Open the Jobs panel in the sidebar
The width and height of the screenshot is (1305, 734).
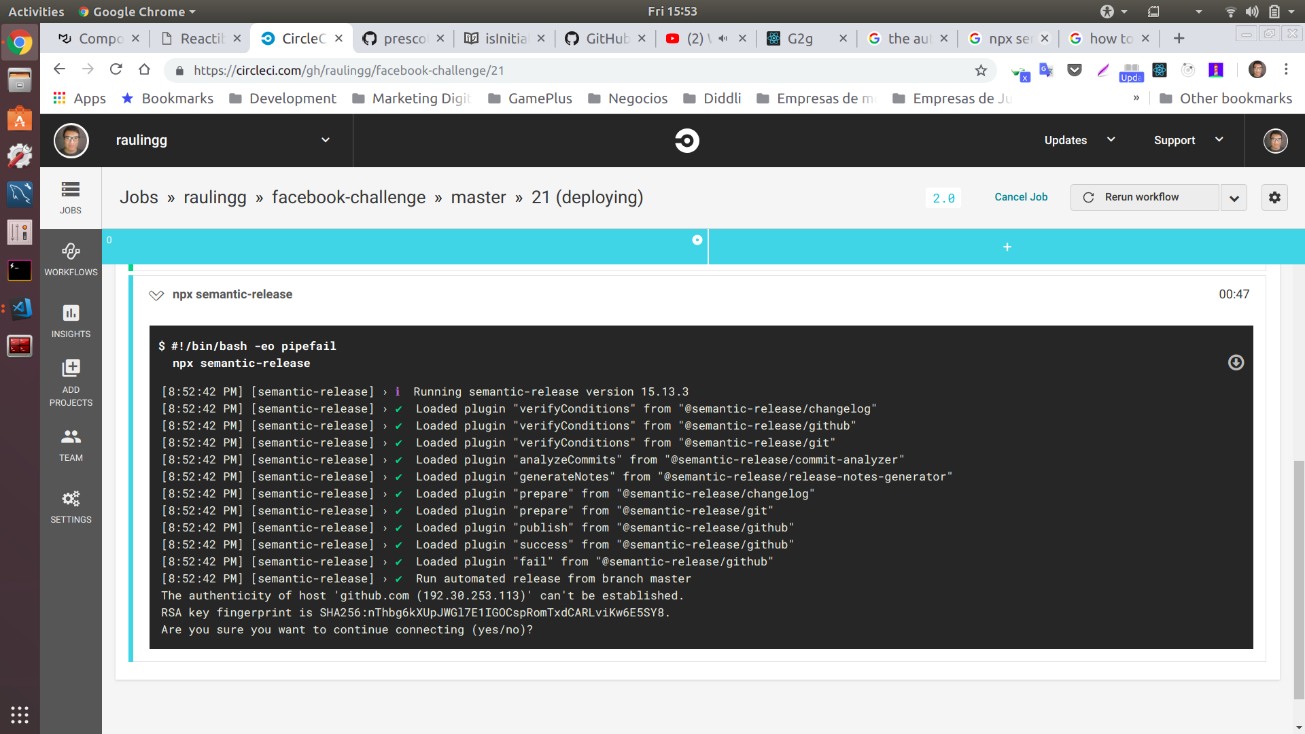coord(71,197)
